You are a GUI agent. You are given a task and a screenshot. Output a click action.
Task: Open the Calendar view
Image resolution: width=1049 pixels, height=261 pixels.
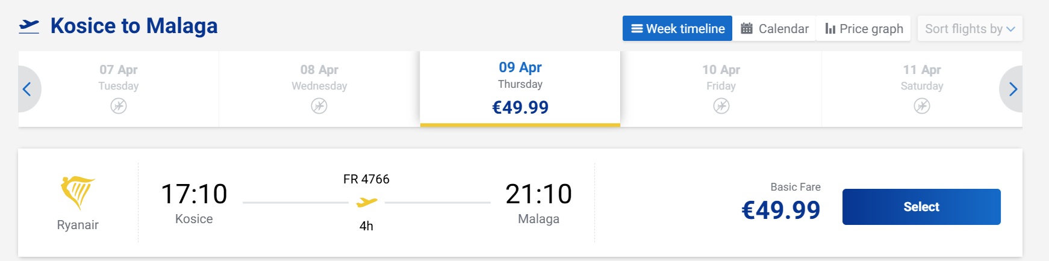point(774,28)
